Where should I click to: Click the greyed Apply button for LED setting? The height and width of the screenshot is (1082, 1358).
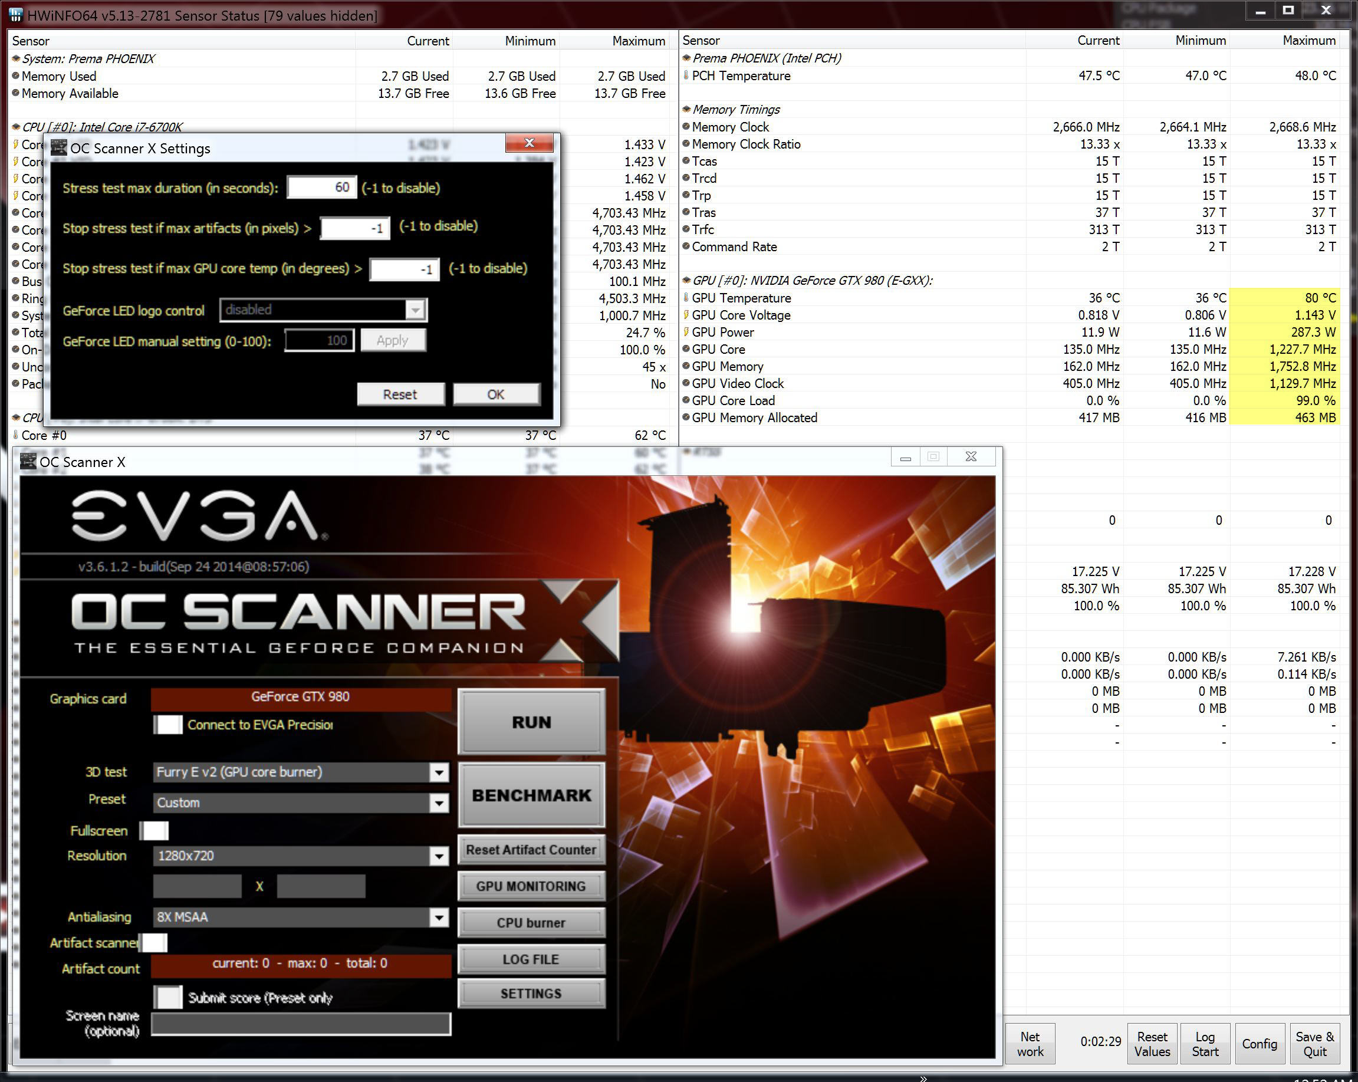tap(393, 340)
